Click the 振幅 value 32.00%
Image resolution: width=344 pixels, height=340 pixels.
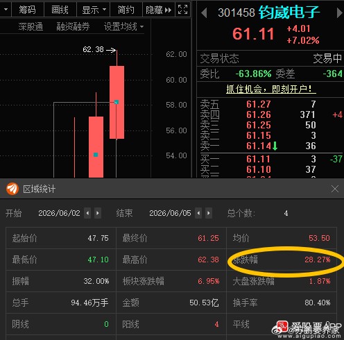[x=96, y=281]
